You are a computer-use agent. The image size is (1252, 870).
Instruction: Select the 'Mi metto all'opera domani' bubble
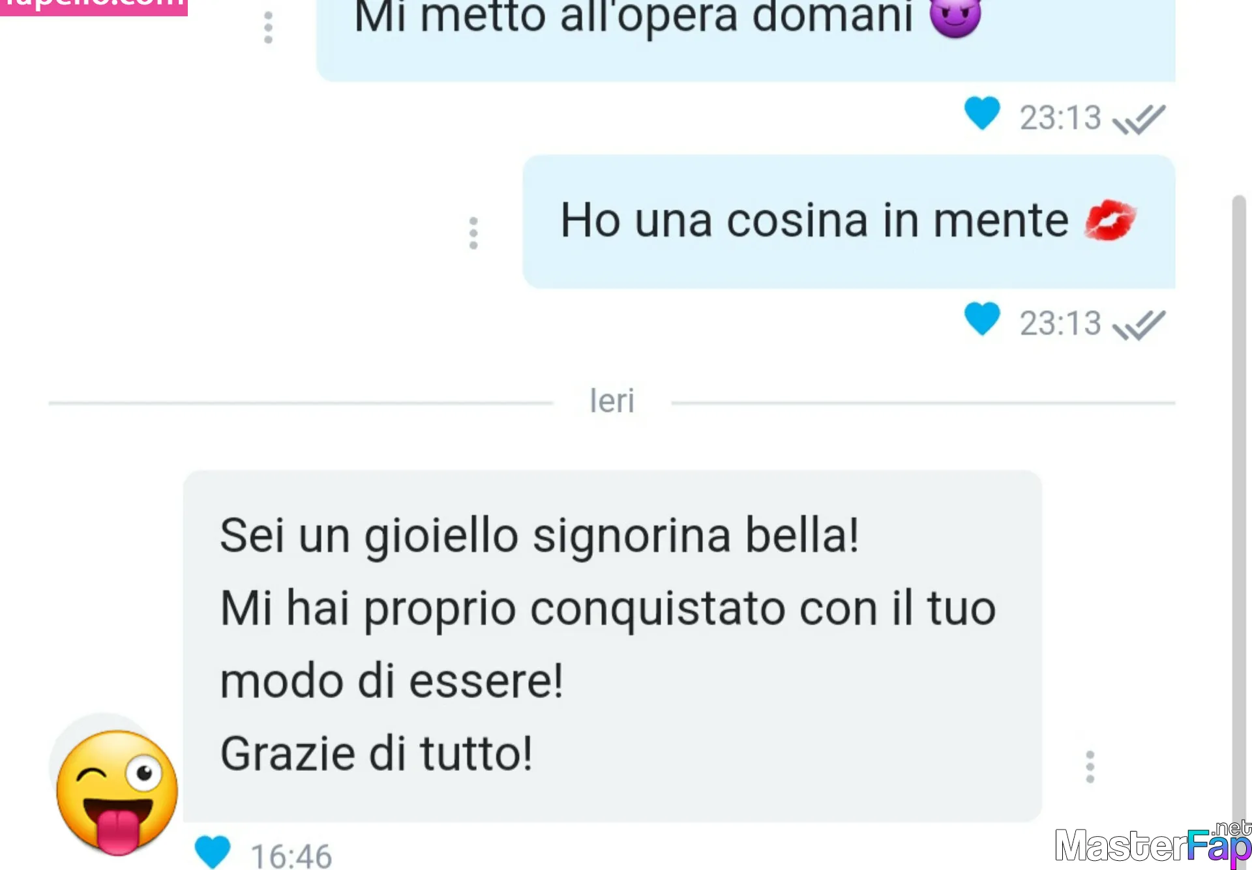[x=745, y=39]
